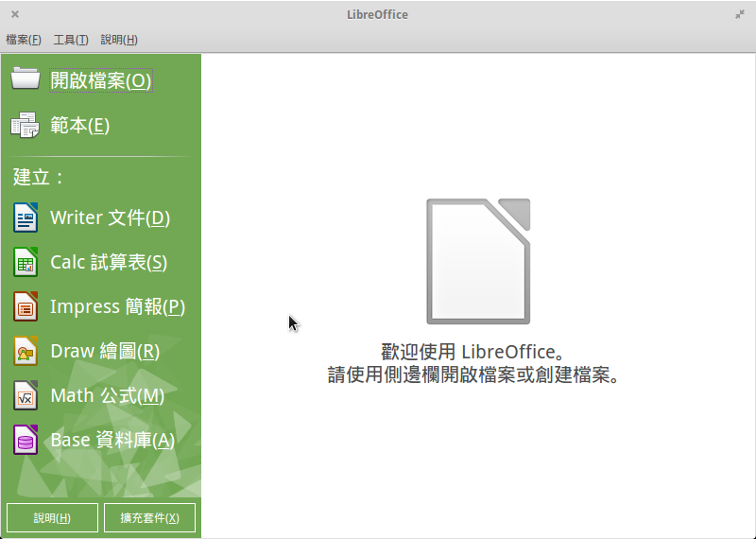Choose 範本(E) templates label

(80, 126)
